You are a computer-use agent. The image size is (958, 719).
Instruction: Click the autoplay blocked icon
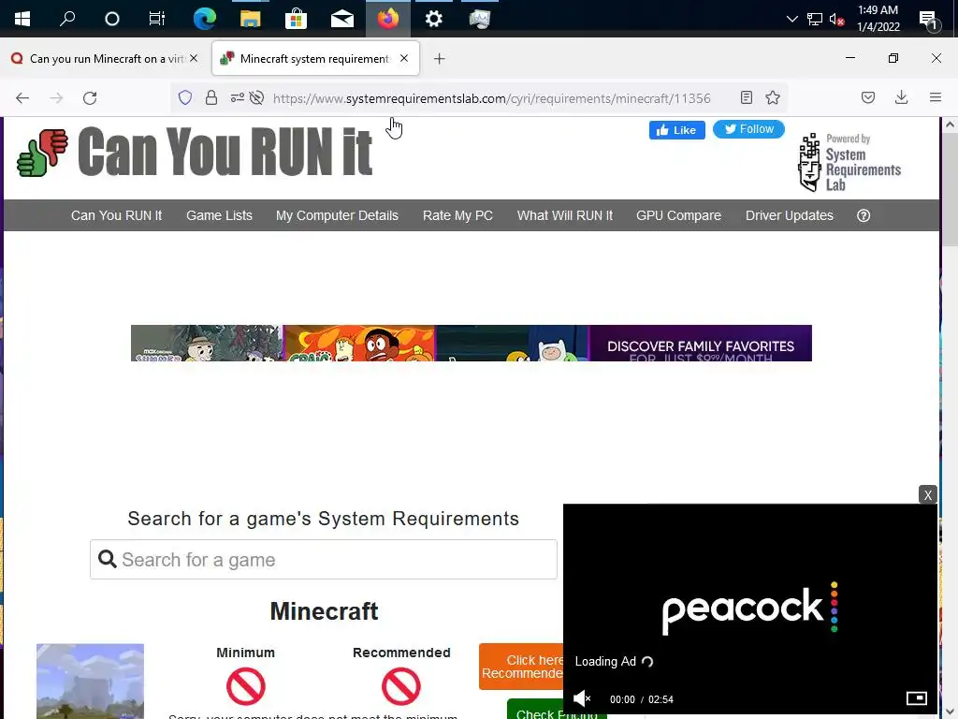coord(256,97)
